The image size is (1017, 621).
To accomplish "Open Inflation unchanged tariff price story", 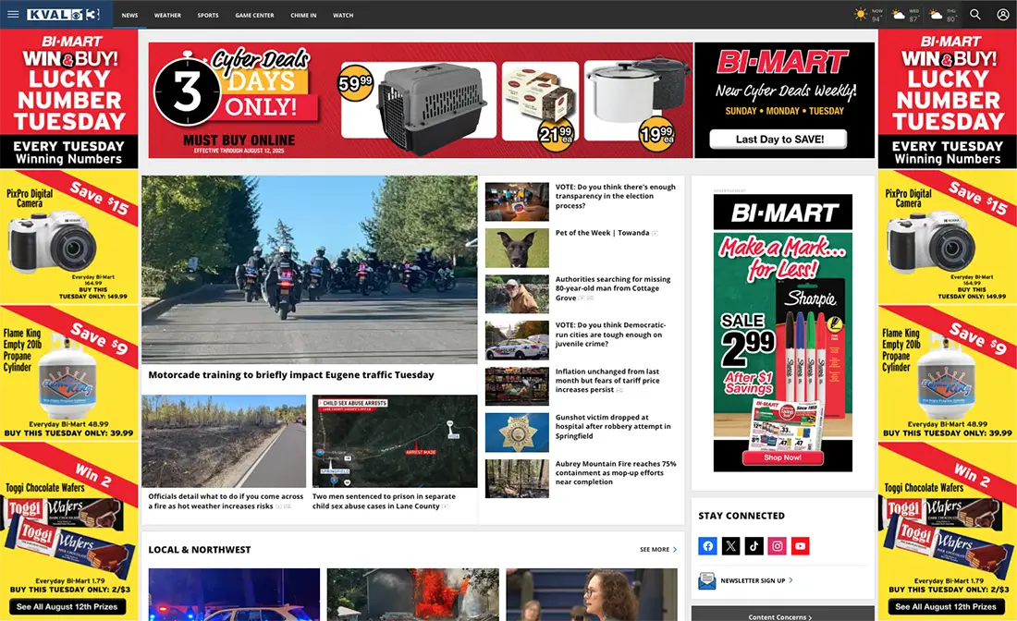I will point(607,381).
